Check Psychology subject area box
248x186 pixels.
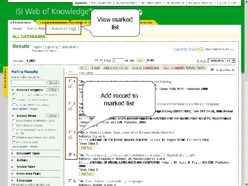14,125
